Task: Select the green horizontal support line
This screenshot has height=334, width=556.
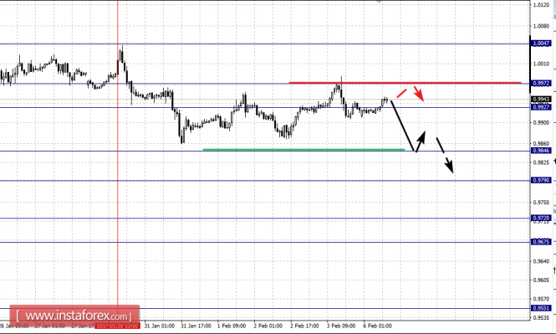Action: 304,150
